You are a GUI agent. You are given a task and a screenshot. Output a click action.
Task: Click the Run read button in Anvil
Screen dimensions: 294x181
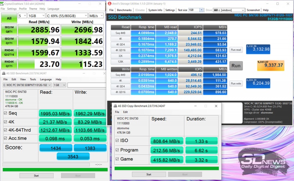(236, 50)
